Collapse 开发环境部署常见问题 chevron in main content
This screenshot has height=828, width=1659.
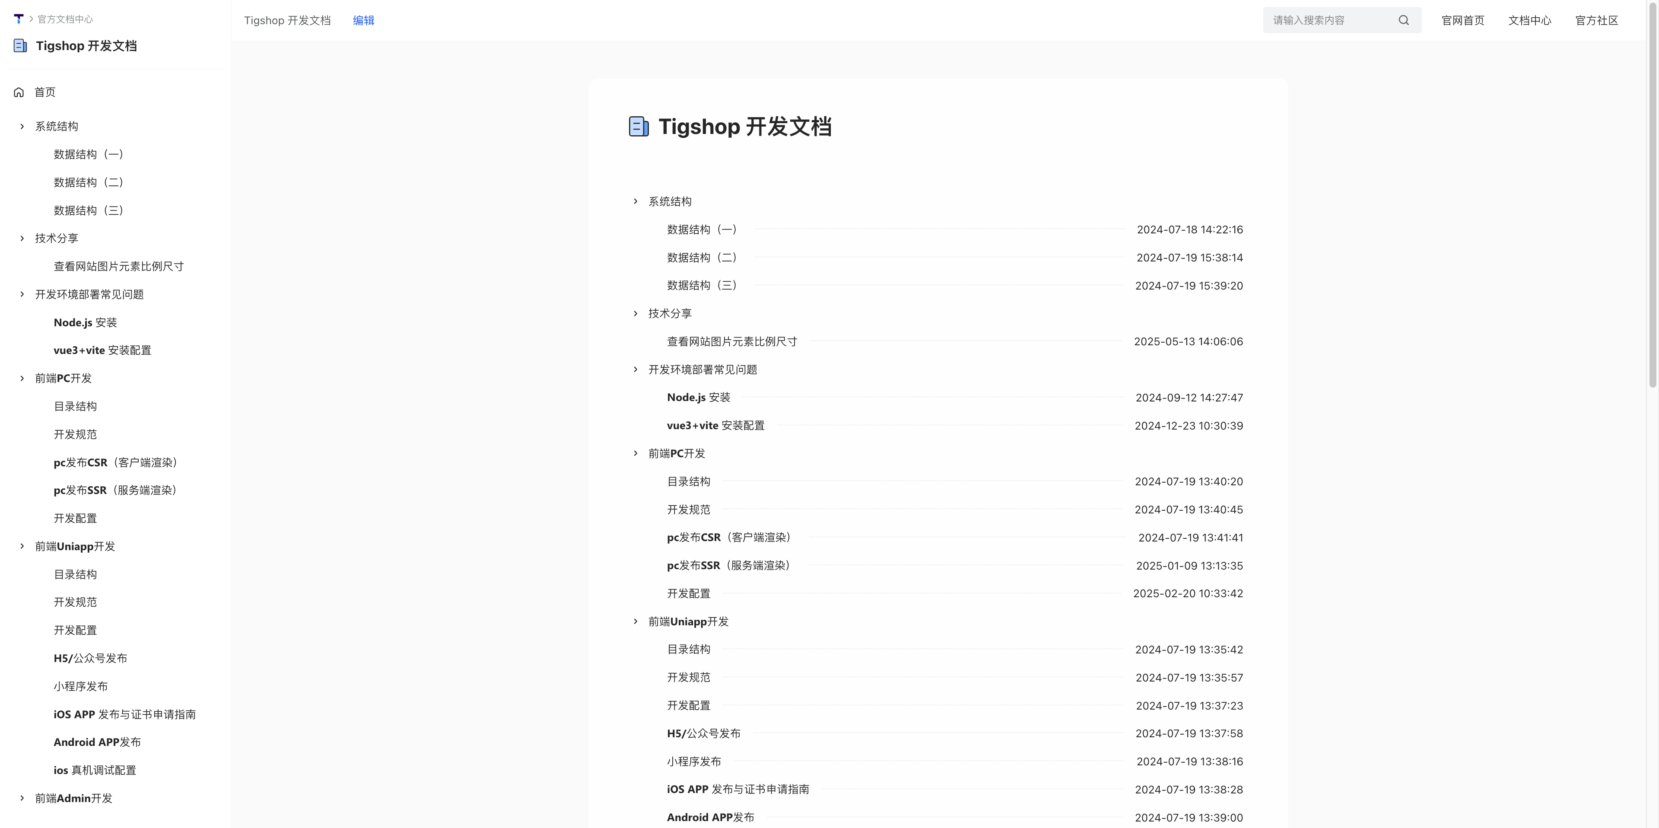[636, 370]
